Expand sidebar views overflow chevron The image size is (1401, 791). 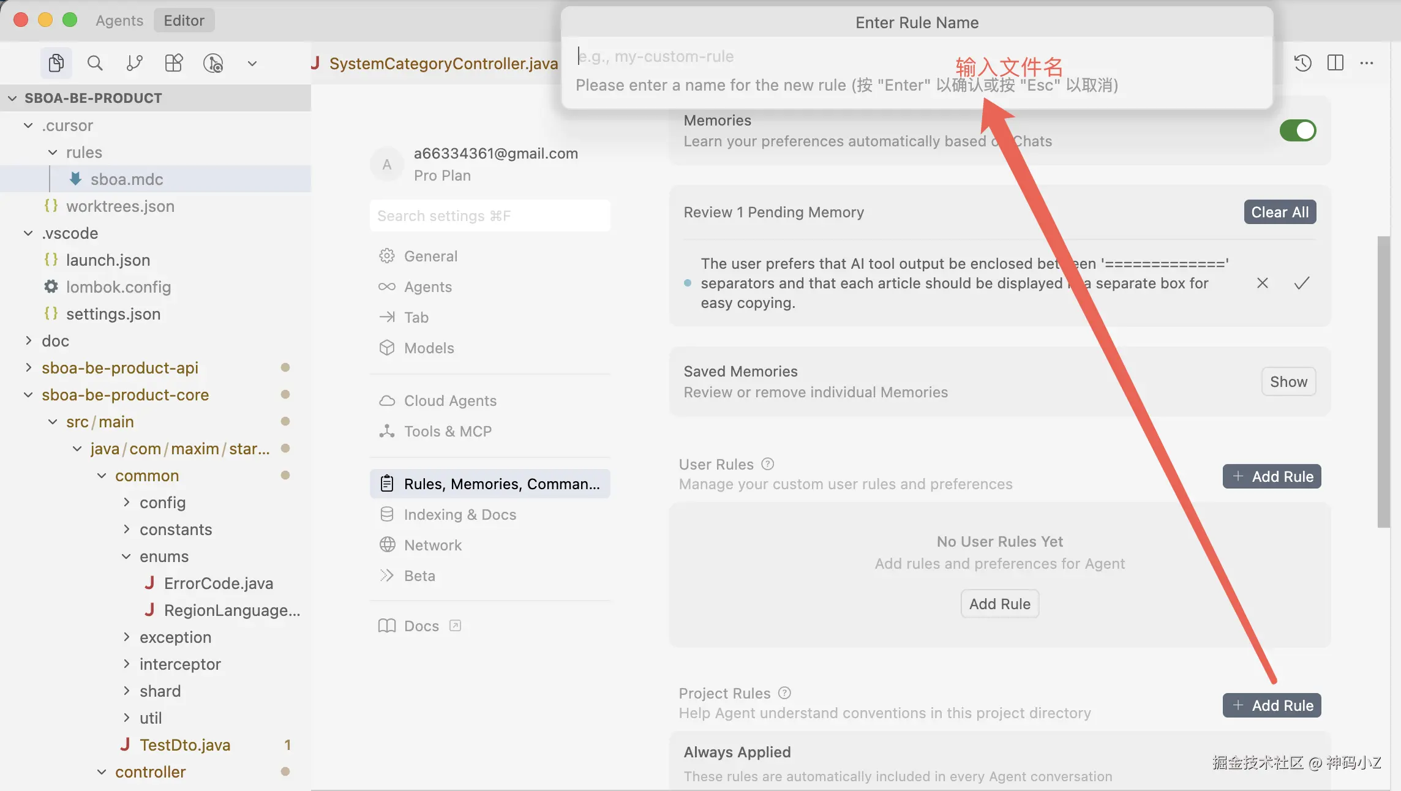[x=252, y=63]
